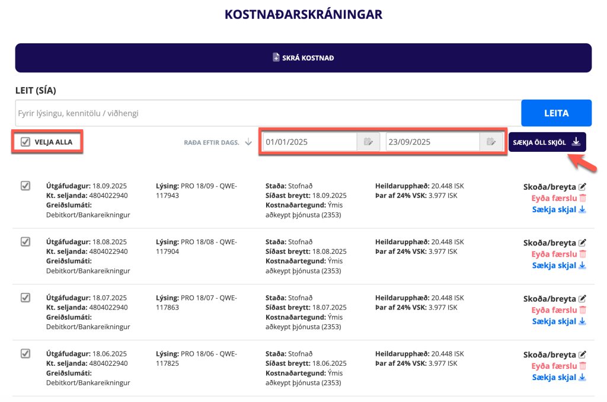This screenshot has height=402, width=607.
Task: Click the download icon on the 18.08.2025 entry
Action: point(582,265)
